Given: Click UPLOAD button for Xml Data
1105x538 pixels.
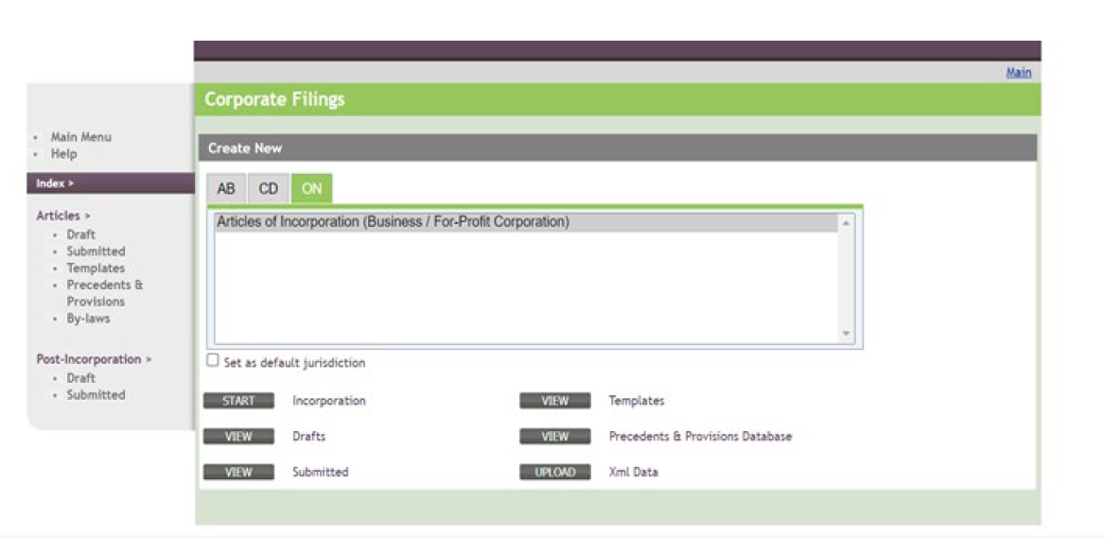Looking at the screenshot, I should tap(555, 473).
